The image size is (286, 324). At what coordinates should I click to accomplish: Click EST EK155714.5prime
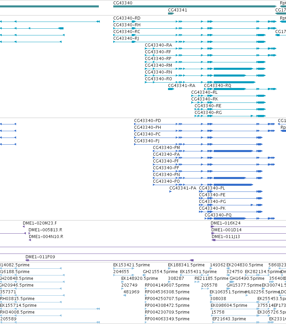click(18, 305)
